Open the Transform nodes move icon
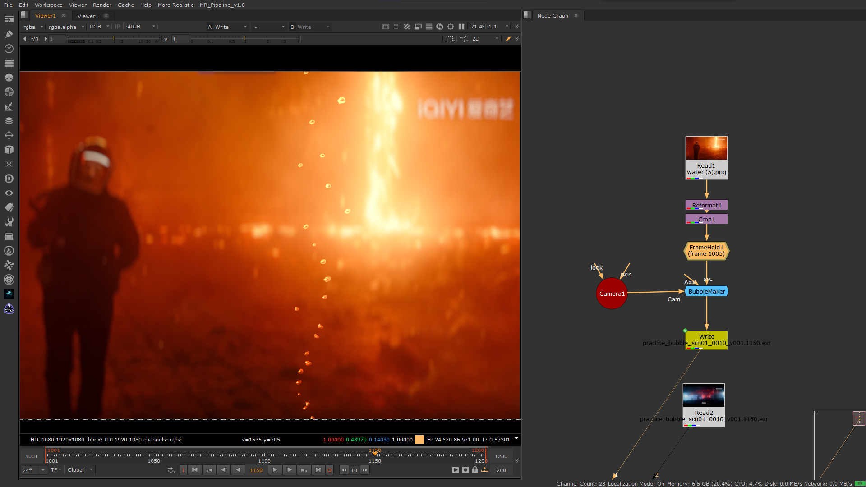The image size is (866, 487). click(x=9, y=135)
